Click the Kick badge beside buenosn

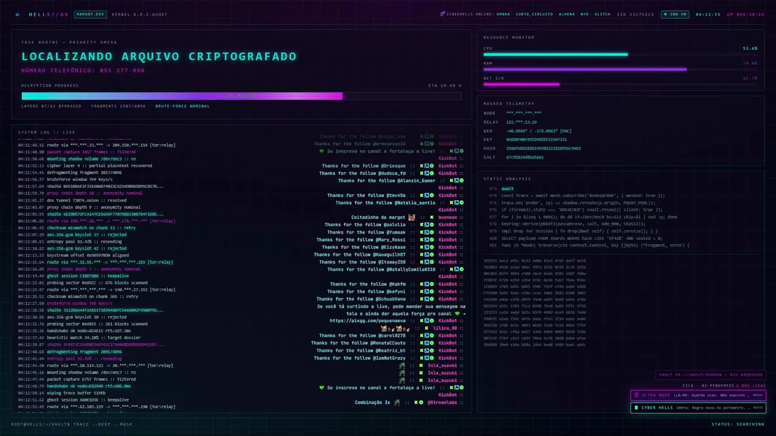point(432,217)
